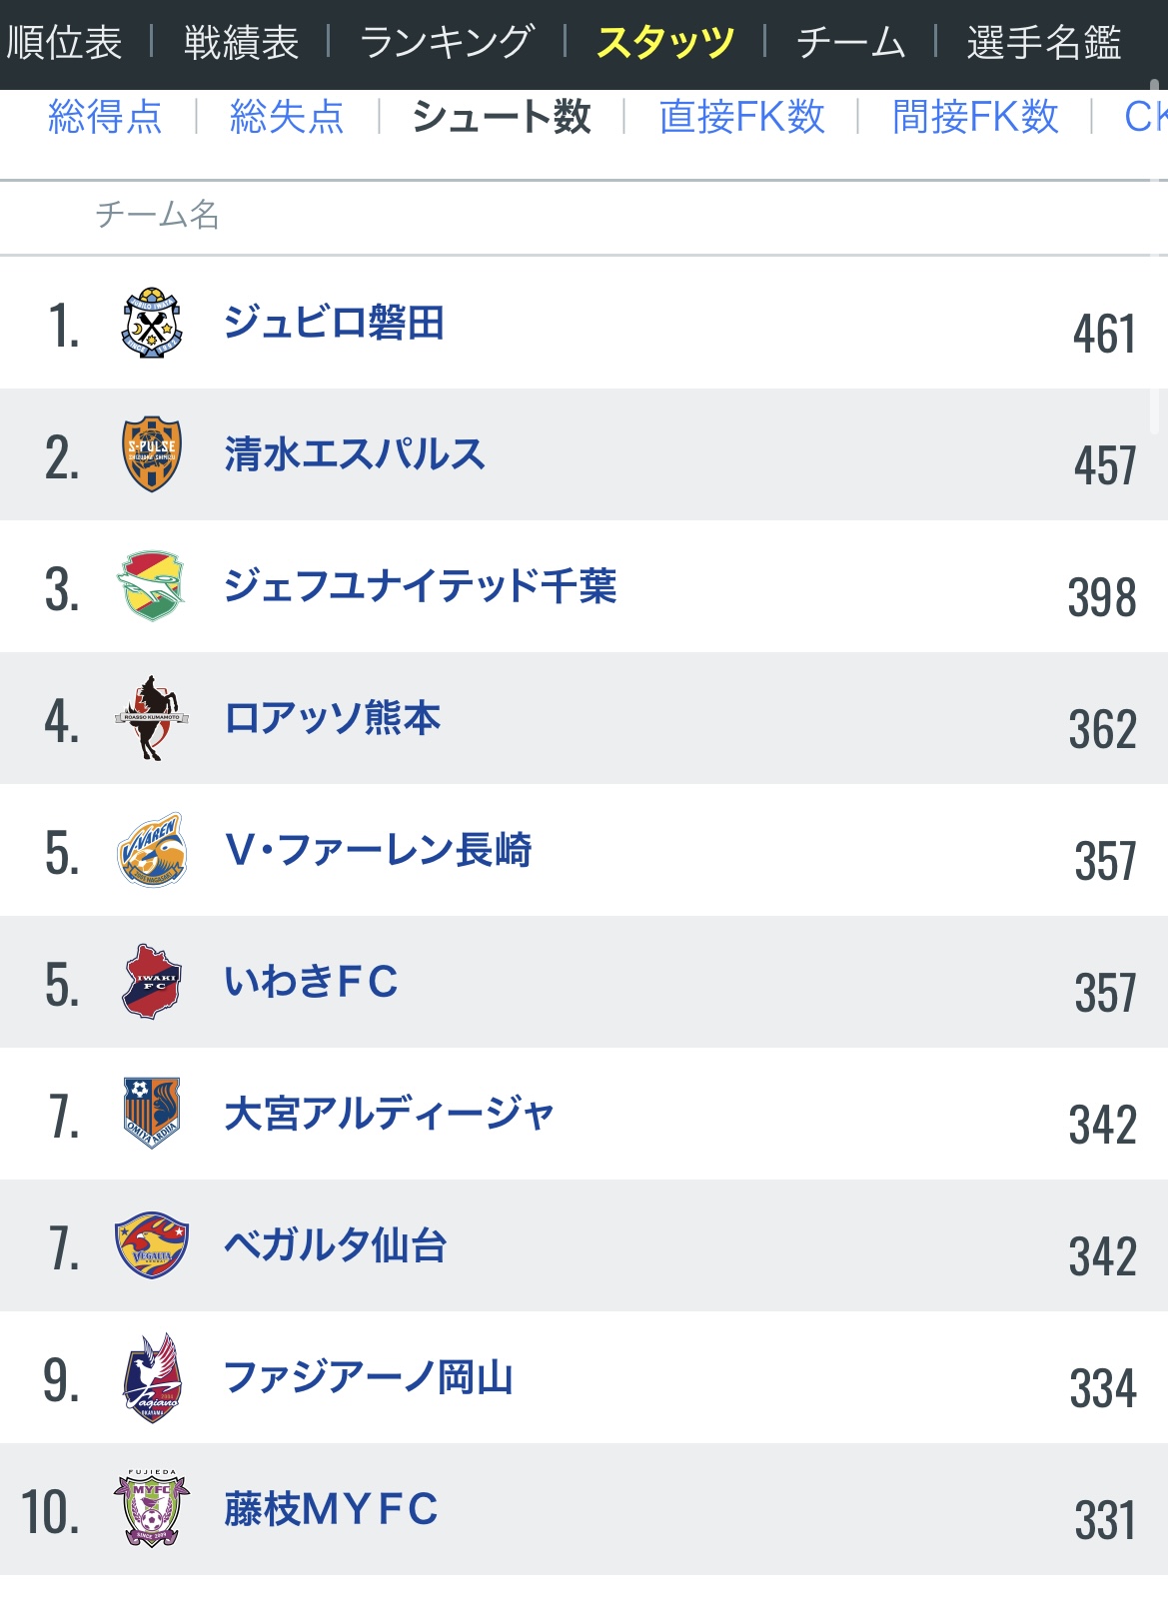This screenshot has width=1168, height=1597.
Task: Go to ランキング in top navigation
Action: 447,43
